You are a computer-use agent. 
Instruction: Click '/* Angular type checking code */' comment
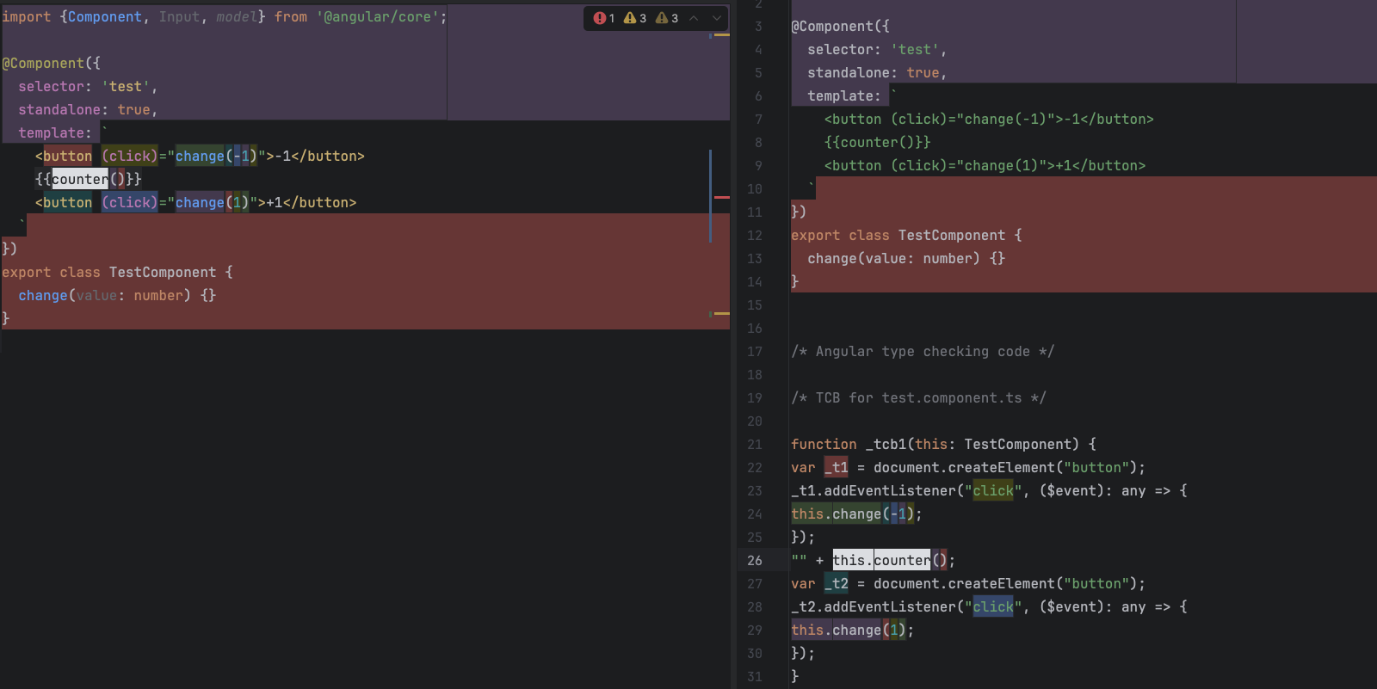click(923, 351)
